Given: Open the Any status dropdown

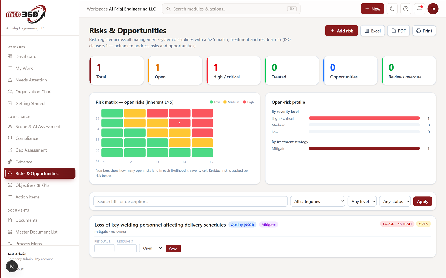Looking at the screenshot, I should click(x=395, y=202).
